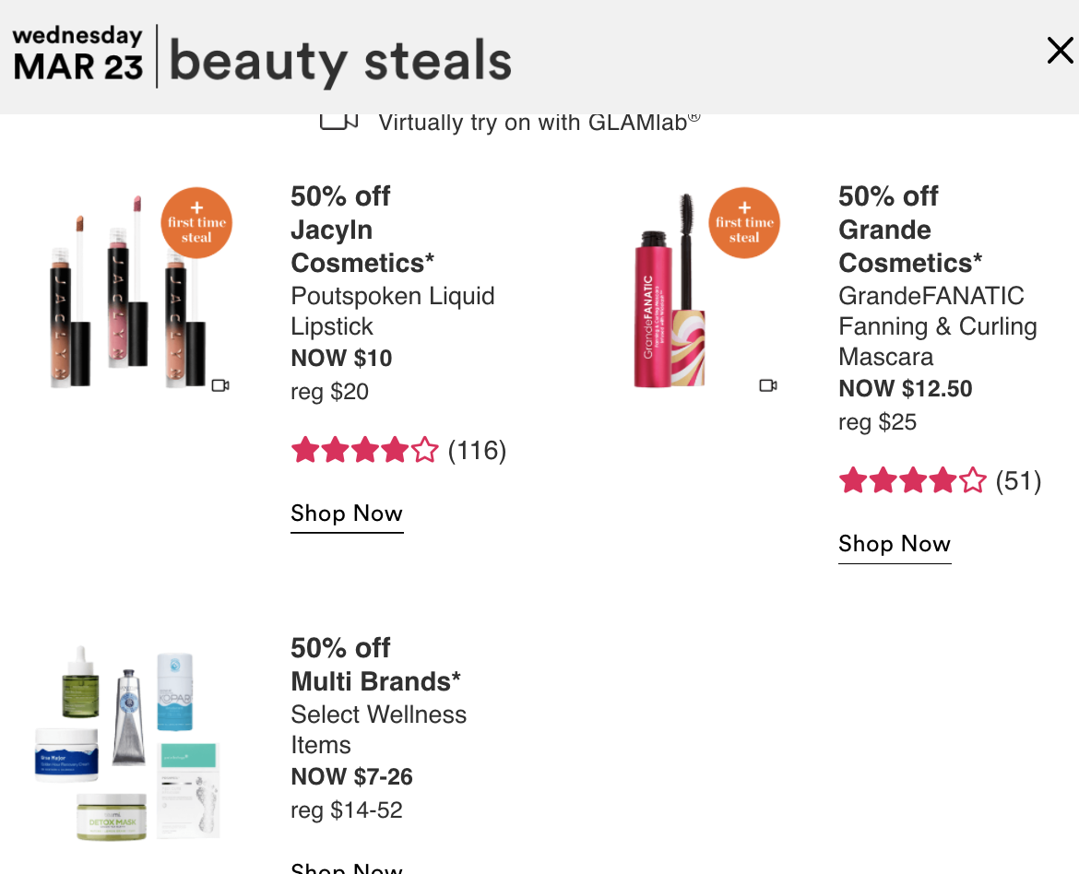
Task: Open the Jaclyn Cosmetics star rating
Action: [x=364, y=450]
